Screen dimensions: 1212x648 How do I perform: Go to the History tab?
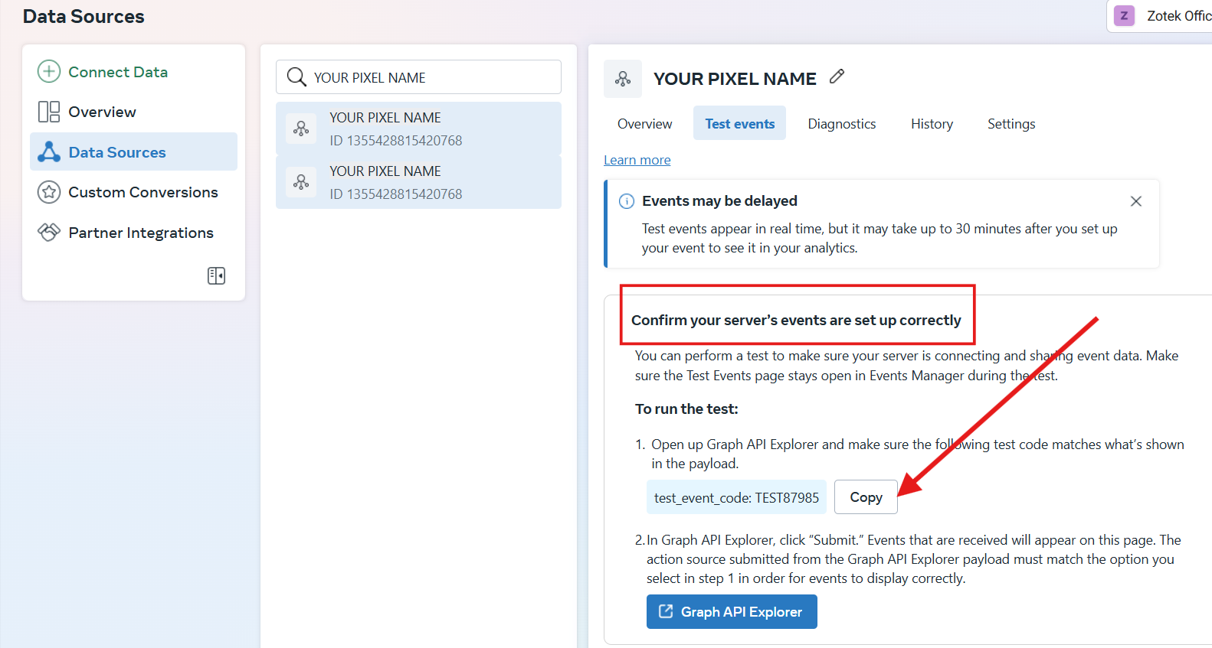tap(932, 124)
